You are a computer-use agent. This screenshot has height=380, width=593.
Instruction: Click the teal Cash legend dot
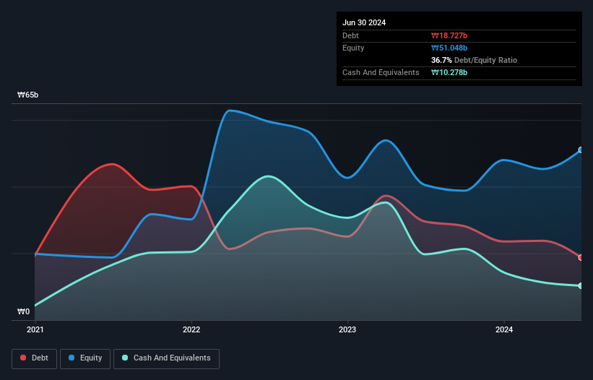125,358
